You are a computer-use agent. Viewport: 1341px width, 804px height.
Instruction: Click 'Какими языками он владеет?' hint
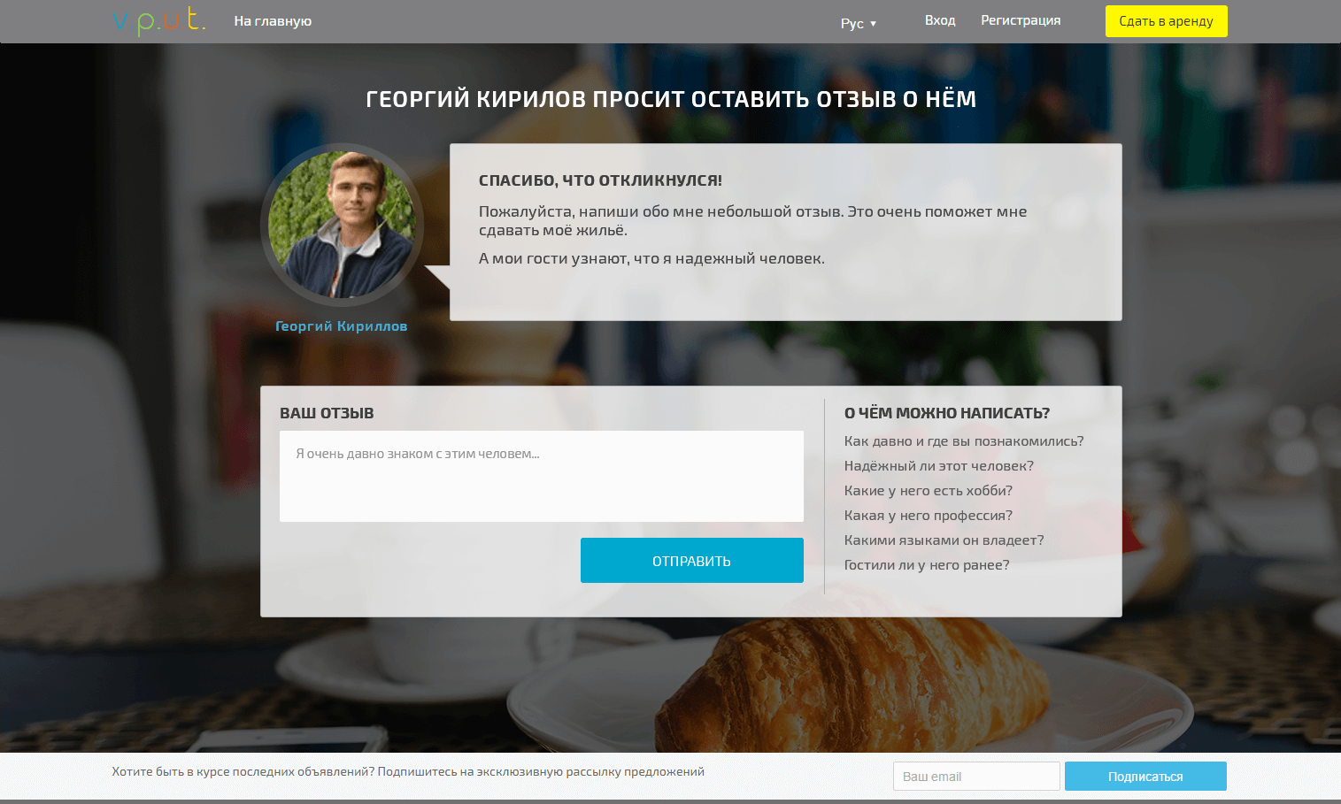[944, 540]
